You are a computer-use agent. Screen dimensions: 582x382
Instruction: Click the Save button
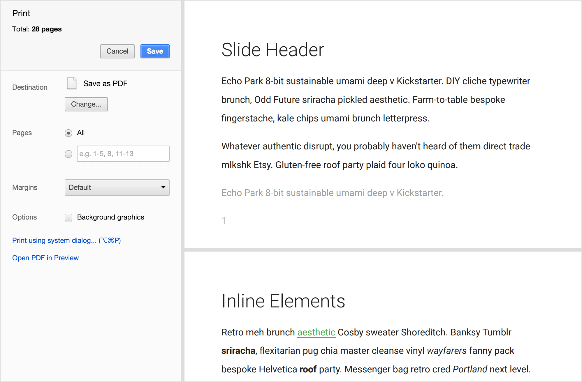(155, 51)
